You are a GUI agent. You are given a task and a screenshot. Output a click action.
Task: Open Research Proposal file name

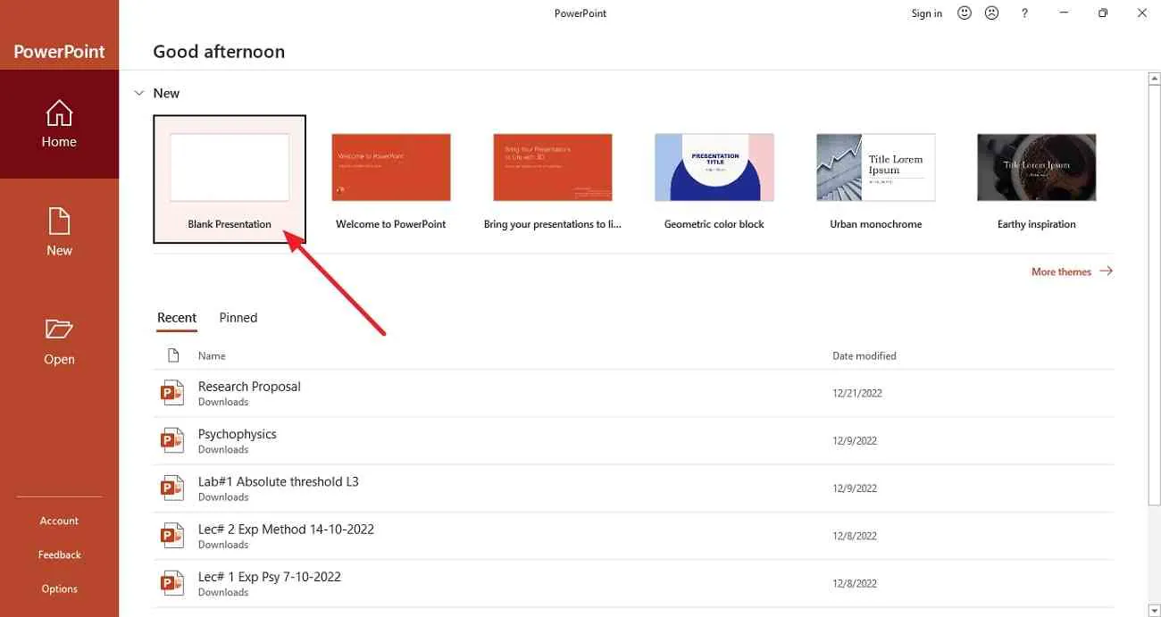[249, 387]
